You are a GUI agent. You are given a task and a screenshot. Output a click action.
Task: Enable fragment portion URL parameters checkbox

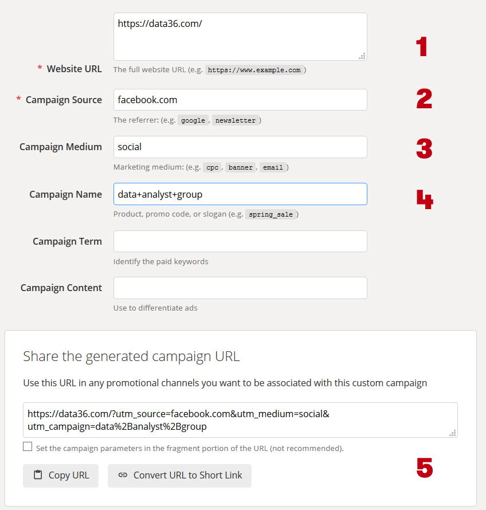pos(28,446)
